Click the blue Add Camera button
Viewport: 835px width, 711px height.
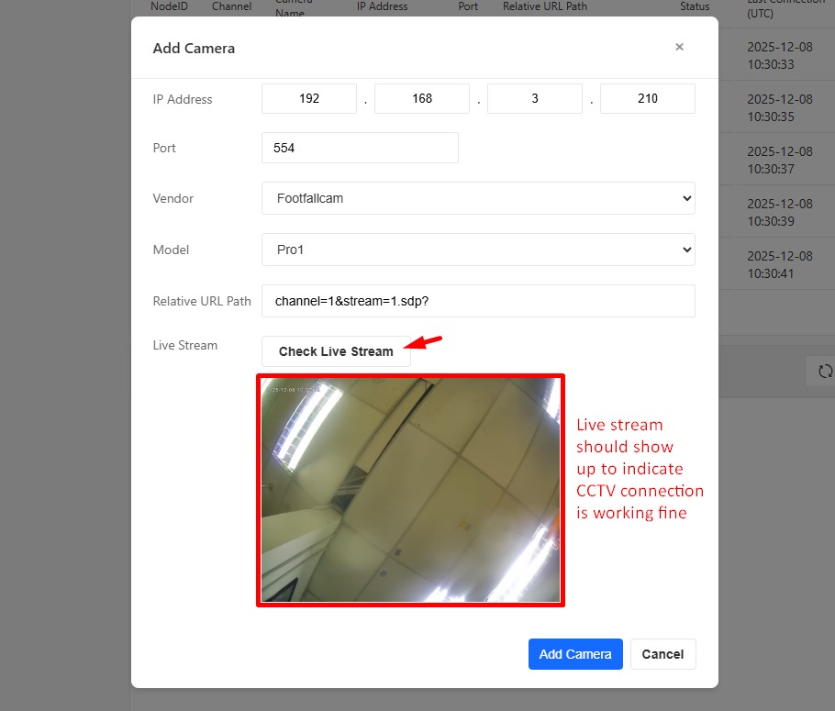pyautogui.click(x=575, y=654)
